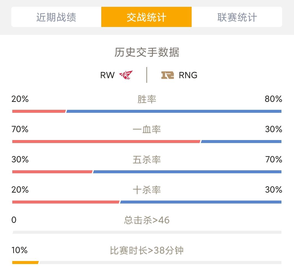
Task: Click the red 胜率 bar segment
Action: pyautogui.click(x=39, y=111)
